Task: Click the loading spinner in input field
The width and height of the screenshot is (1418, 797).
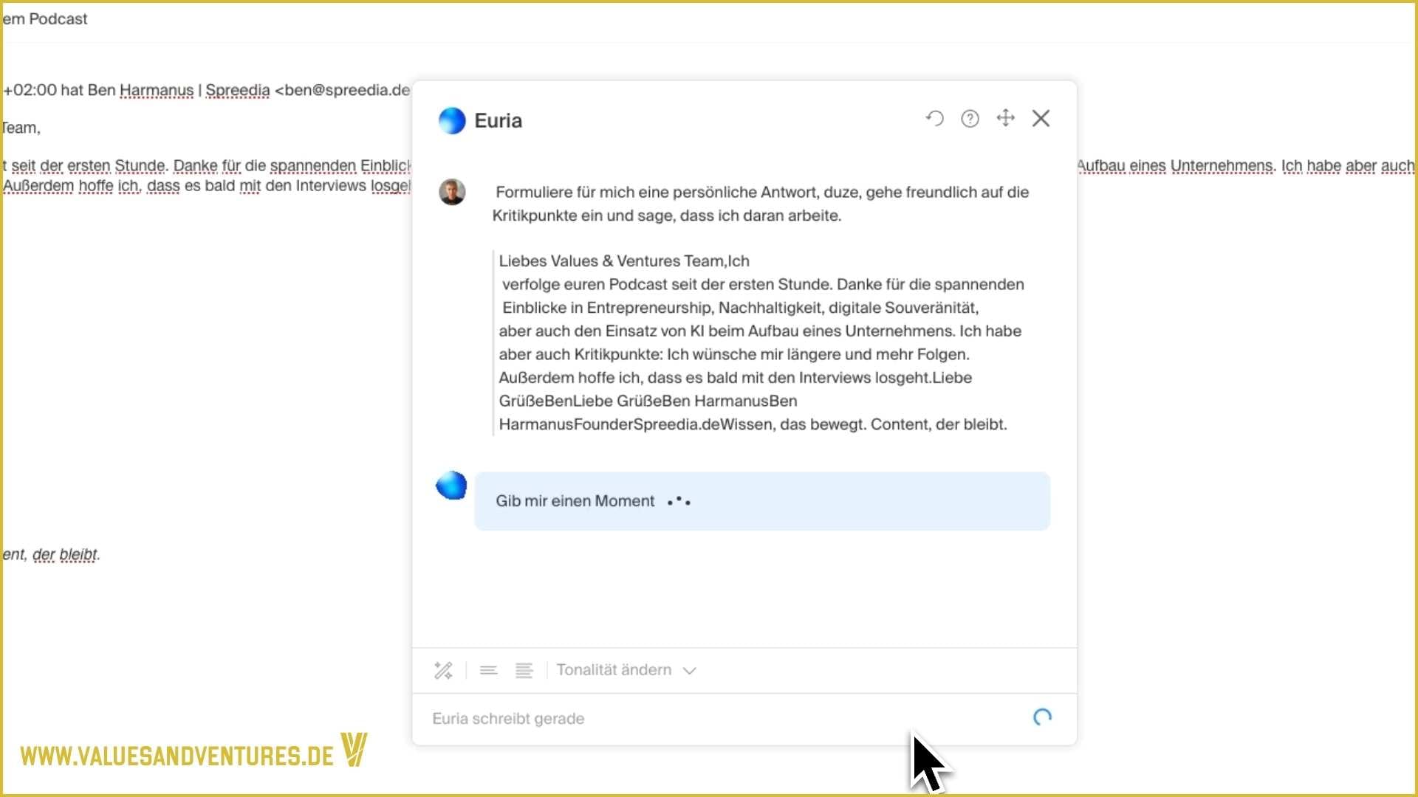Action: coord(1042,717)
